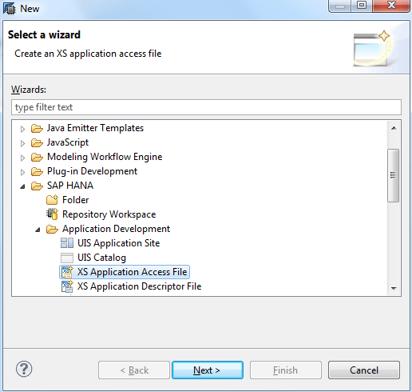
Task: Collapse the SAP HANA node
Action: 22,186
